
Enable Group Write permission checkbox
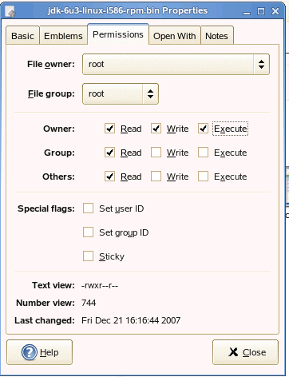156,153
